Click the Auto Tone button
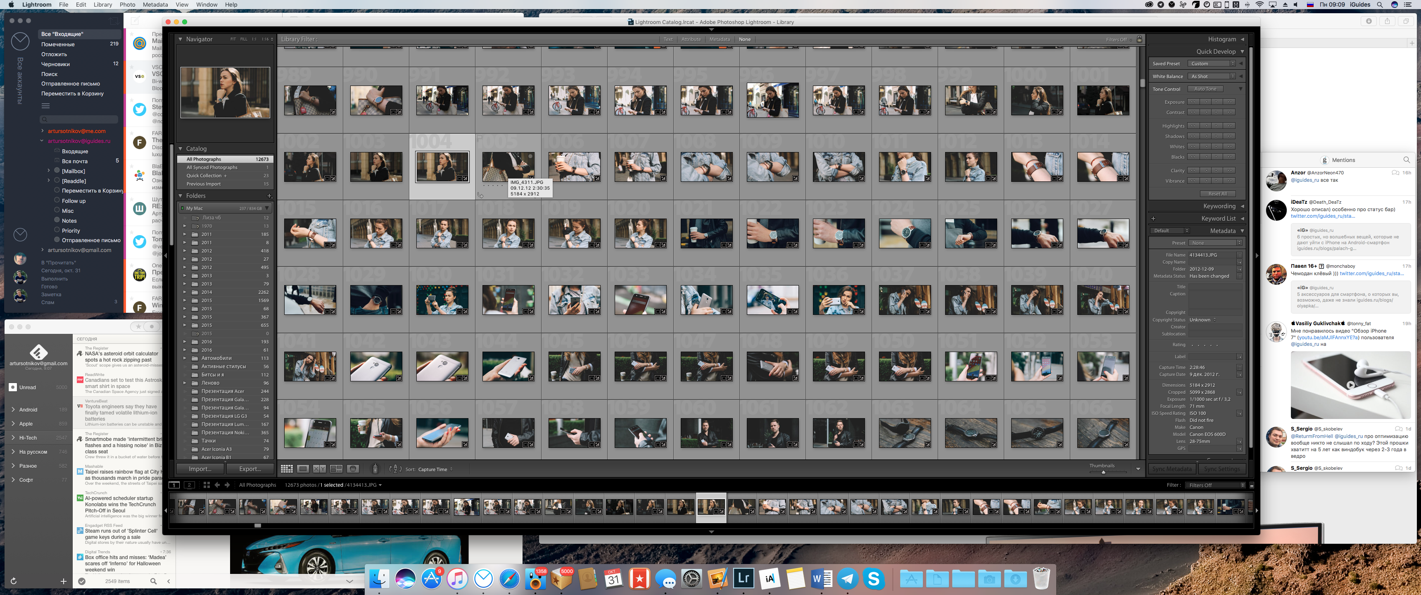 click(x=1205, y=89)
